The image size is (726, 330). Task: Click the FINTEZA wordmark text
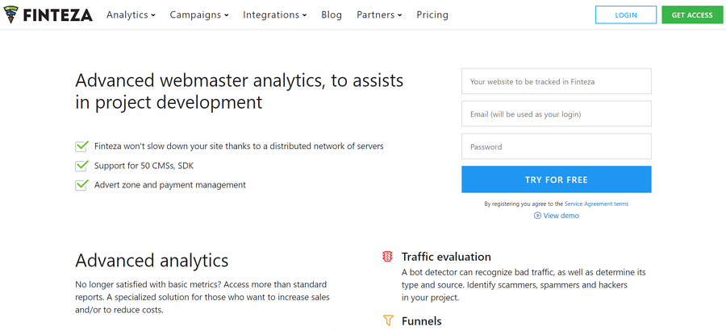pos(58,15)
